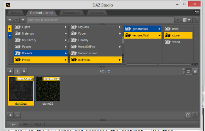Image resolution: width=205 pixels, height=131 pixels.
Task: Open the Tips tab
Action: 13,124
